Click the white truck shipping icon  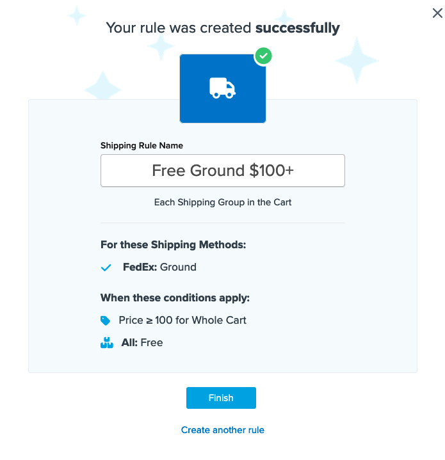pos(222,88)
